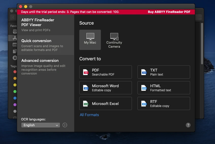215x144 pixels.
Task: Switch to Advanced conversion mode
Action: pyautogui.click(x=46, y=67)
